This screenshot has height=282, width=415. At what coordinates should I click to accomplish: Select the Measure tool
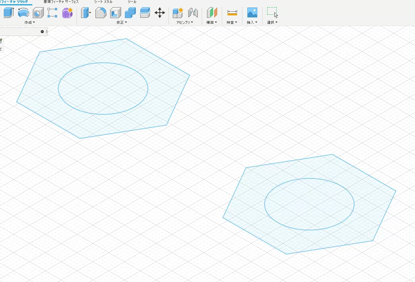[x=232, y=13]
